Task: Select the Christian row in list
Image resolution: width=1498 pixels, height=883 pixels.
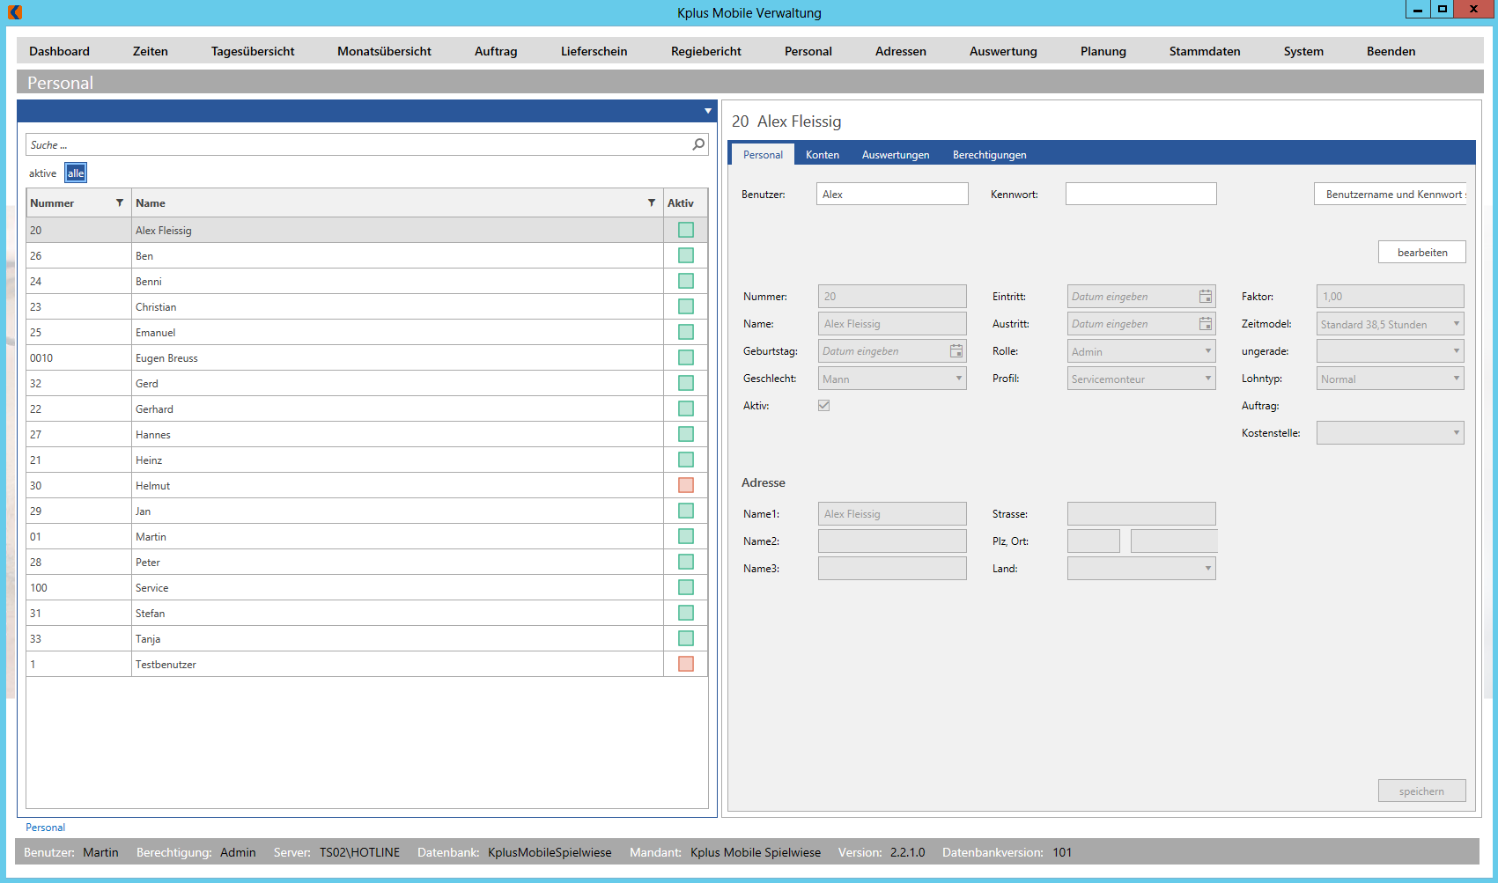Action: (x=366, y=306)
